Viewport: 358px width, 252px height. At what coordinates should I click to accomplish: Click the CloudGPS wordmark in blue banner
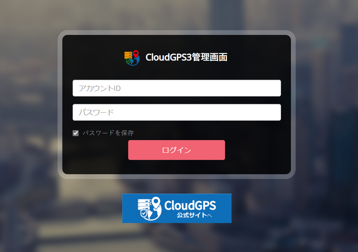click(190, 205)
